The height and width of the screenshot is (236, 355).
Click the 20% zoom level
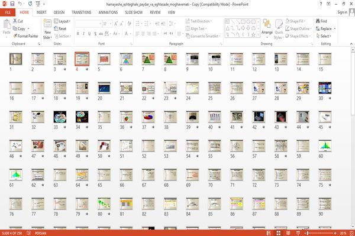point(343,233)
